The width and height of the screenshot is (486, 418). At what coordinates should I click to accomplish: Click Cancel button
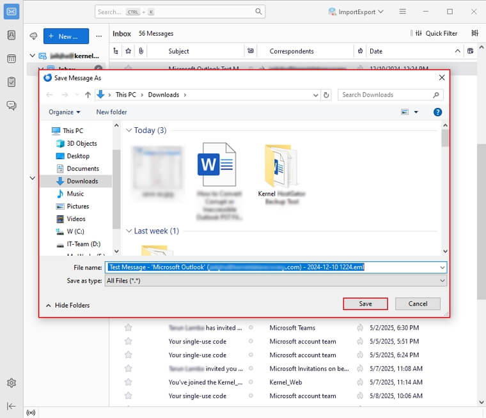coord(418,304)
